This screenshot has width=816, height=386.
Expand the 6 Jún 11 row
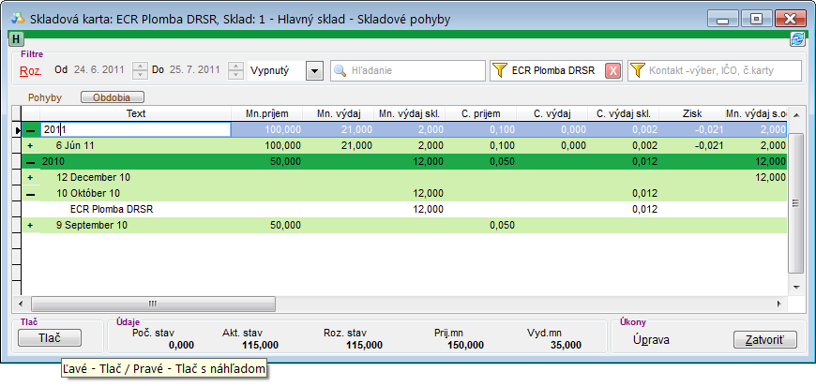point(30,146)
